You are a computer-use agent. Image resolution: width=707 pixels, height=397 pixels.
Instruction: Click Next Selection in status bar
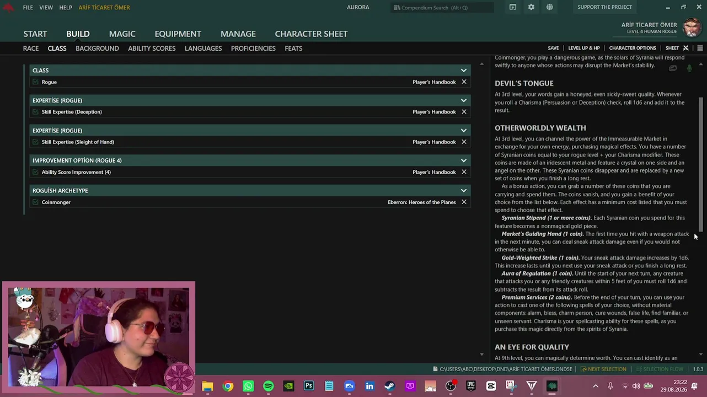[603, 369]
